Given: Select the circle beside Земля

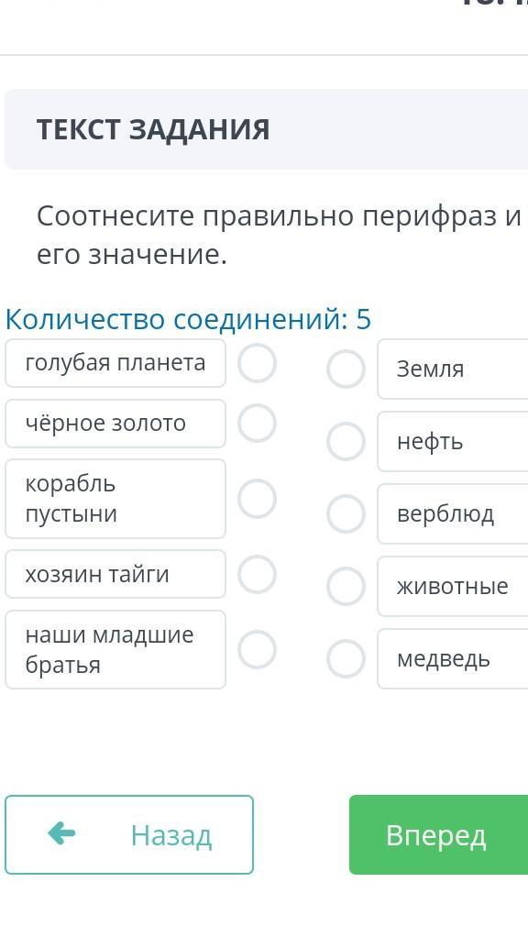Looking at the screenshot, I should (346, 369).
